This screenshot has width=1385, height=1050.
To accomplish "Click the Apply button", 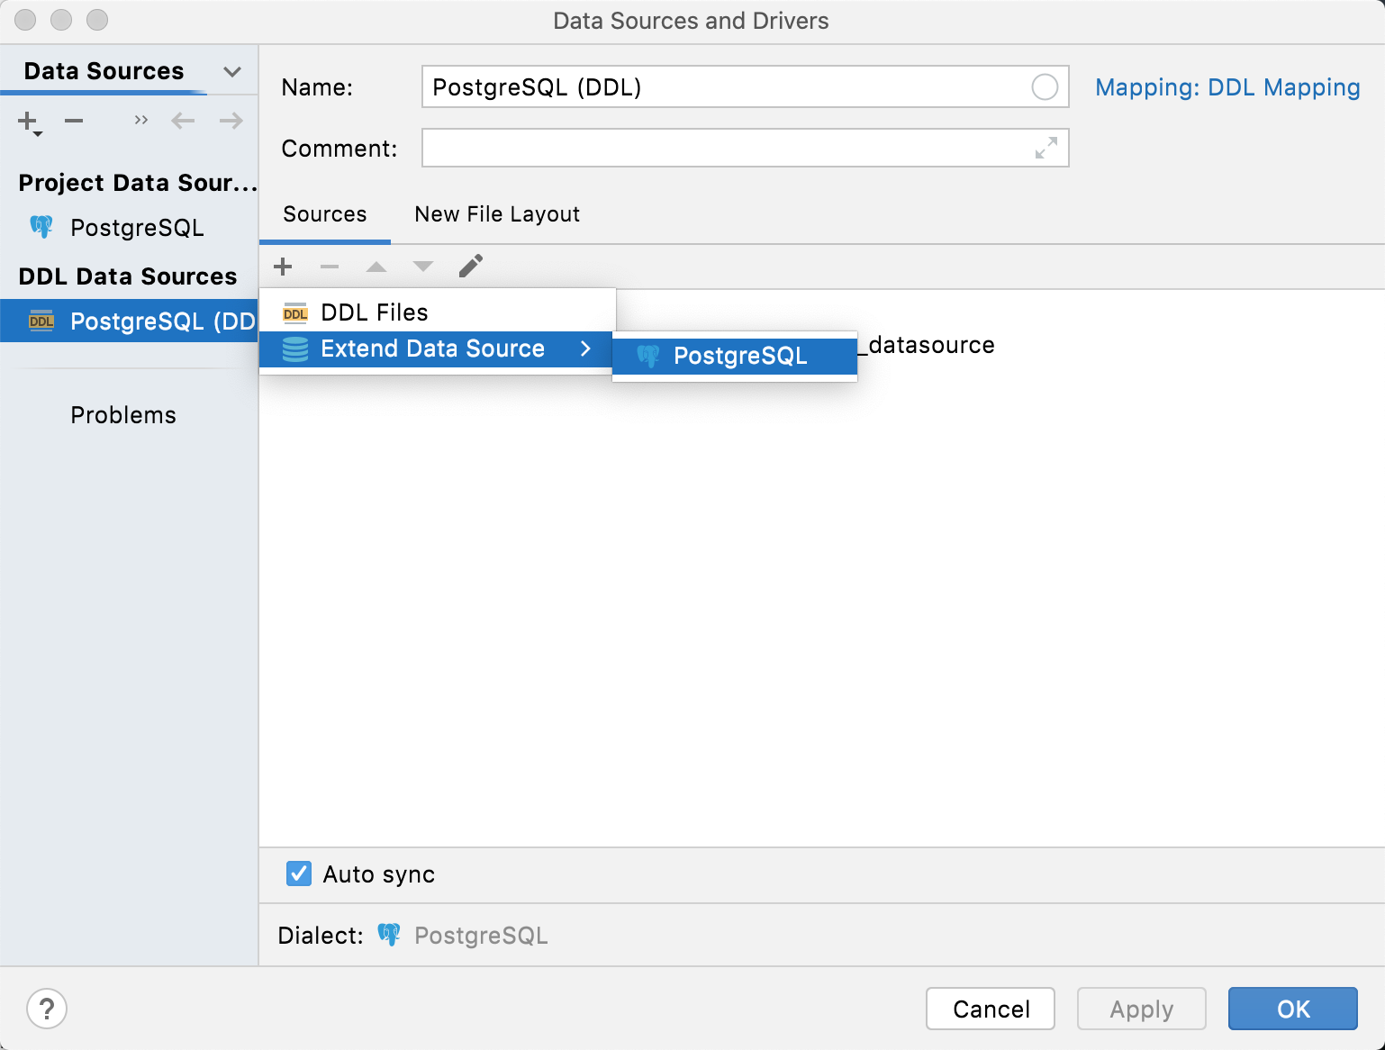I will (x=1142, y=1009).
